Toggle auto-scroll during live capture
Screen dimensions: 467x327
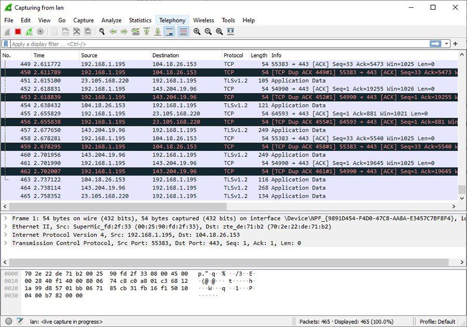pos(169,32)
